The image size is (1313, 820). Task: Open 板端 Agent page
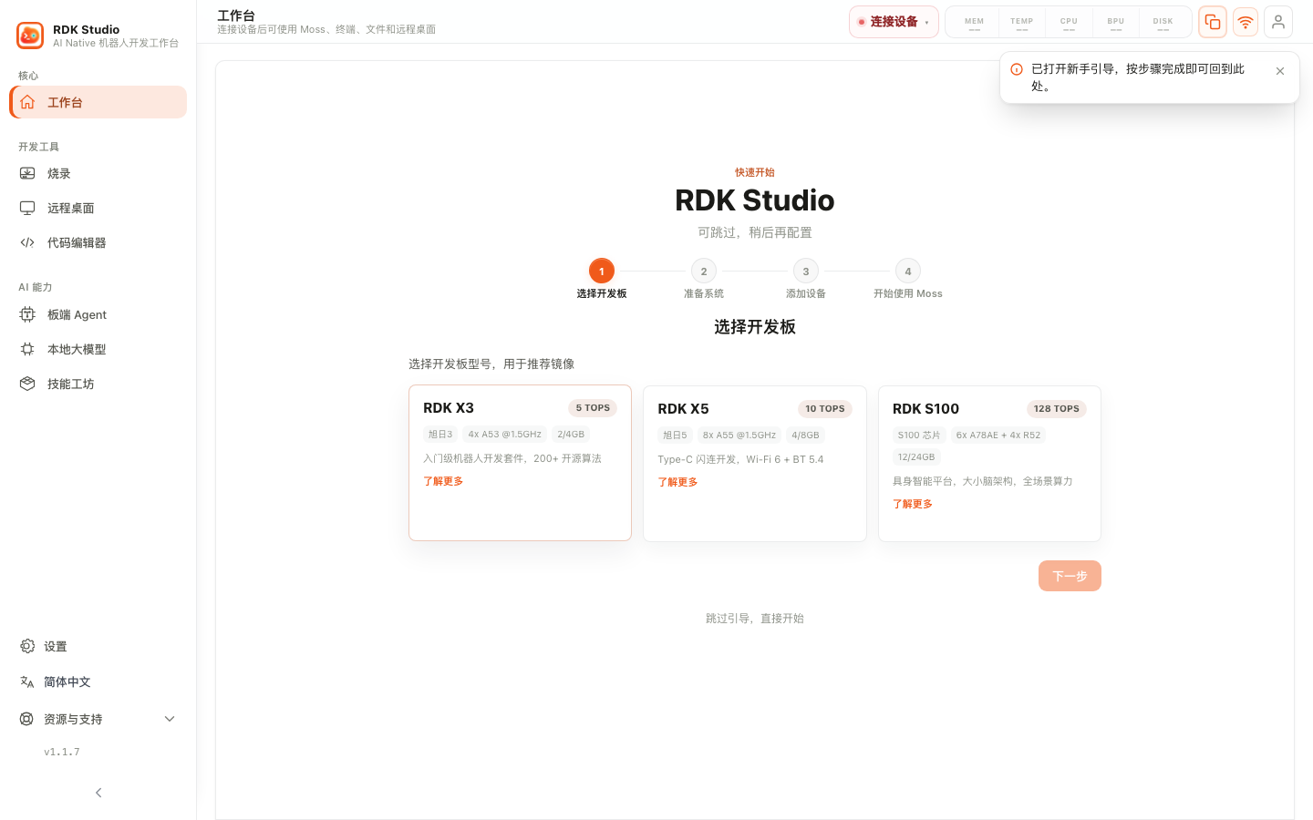98,314
